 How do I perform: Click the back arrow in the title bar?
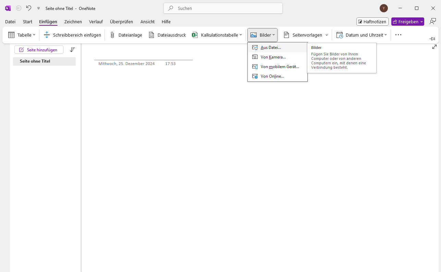[19, 8]
